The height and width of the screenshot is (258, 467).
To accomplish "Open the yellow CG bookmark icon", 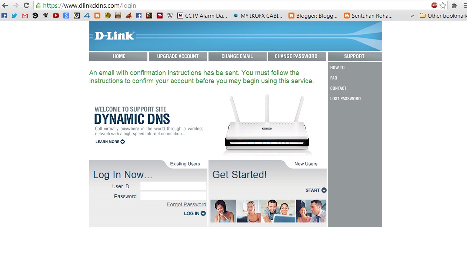I will [77, 16].
